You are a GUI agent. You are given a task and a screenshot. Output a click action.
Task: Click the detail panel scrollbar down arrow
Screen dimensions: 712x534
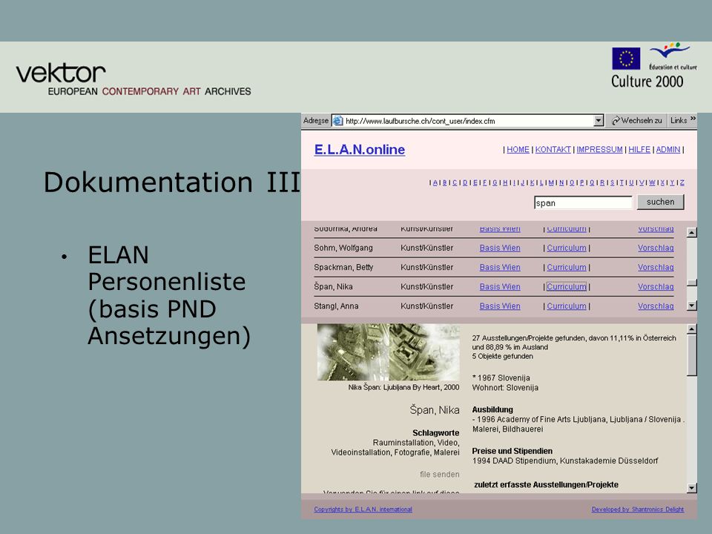click(x=691, y=488)
